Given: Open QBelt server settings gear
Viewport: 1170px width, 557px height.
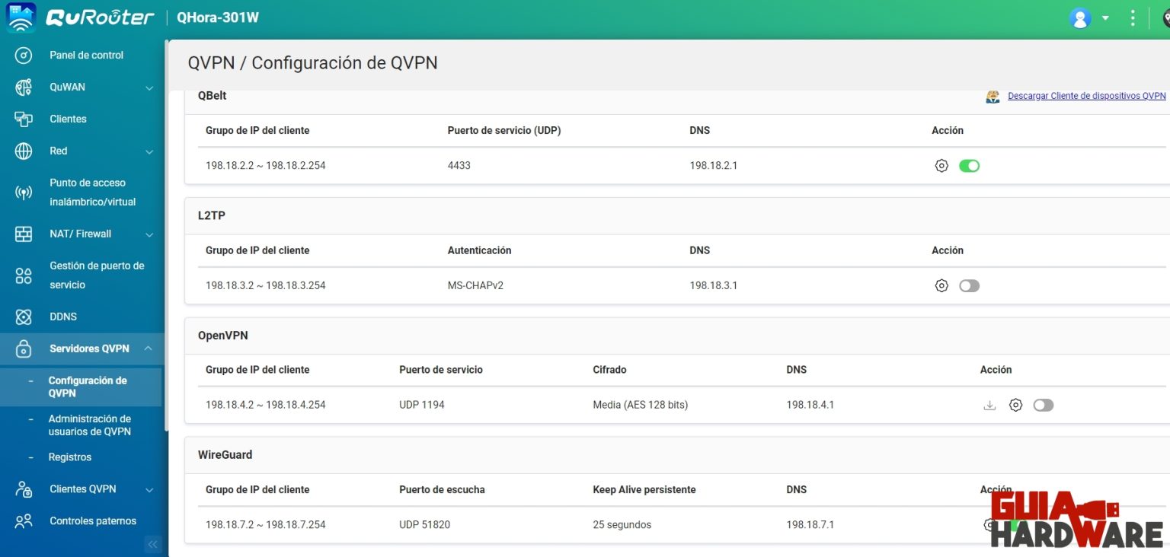Looking at the screenshot, I should pos(941,165).
